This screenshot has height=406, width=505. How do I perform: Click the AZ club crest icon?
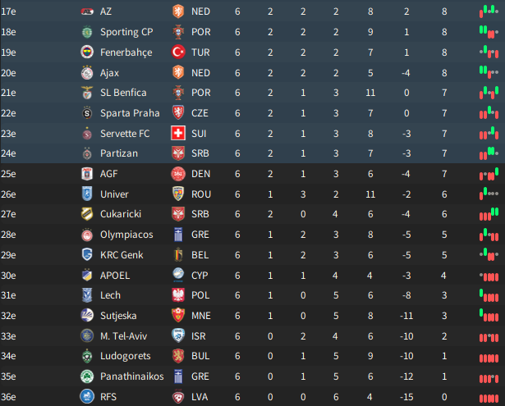tap(87, 11)
